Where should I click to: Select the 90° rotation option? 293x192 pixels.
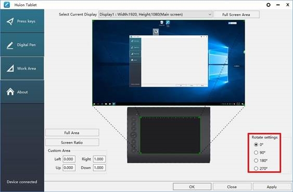click(x=256, y=153)
